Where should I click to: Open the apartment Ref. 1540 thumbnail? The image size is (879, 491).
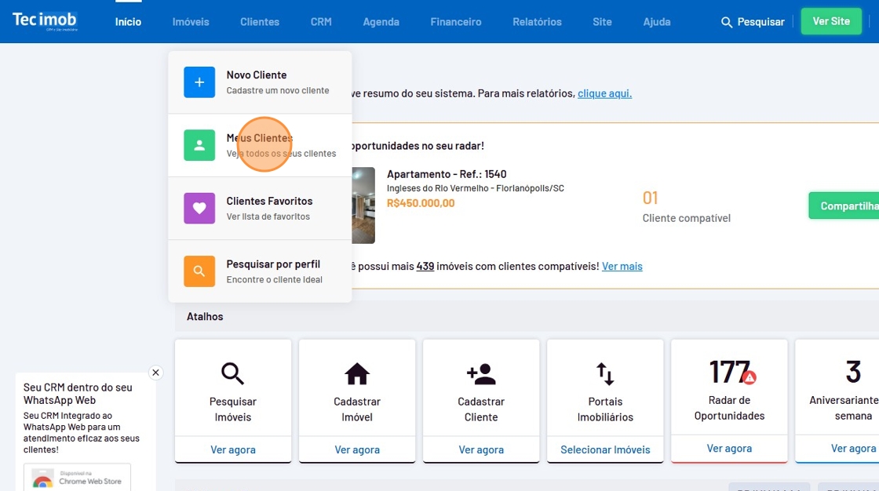tap(363, 205)
